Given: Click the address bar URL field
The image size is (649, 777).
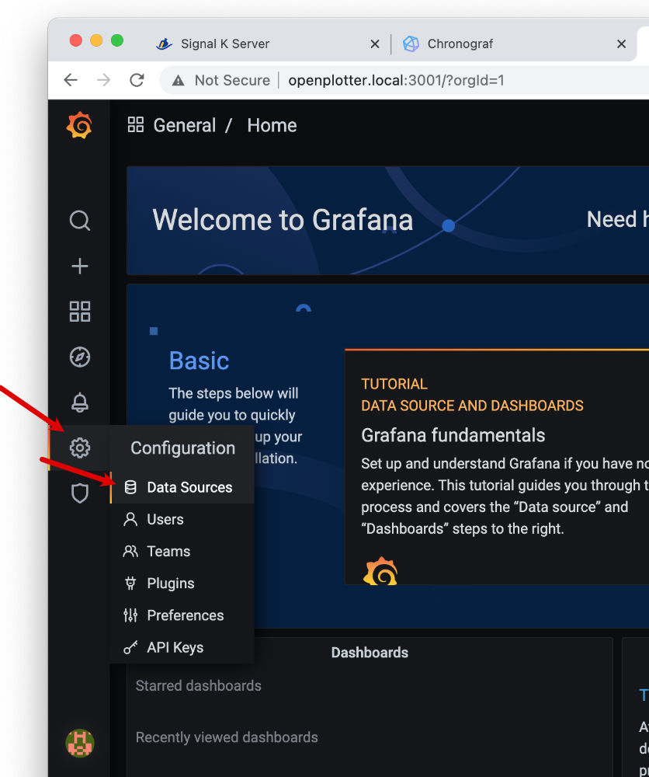Looking at the screenshot, I should coord(396,80).
